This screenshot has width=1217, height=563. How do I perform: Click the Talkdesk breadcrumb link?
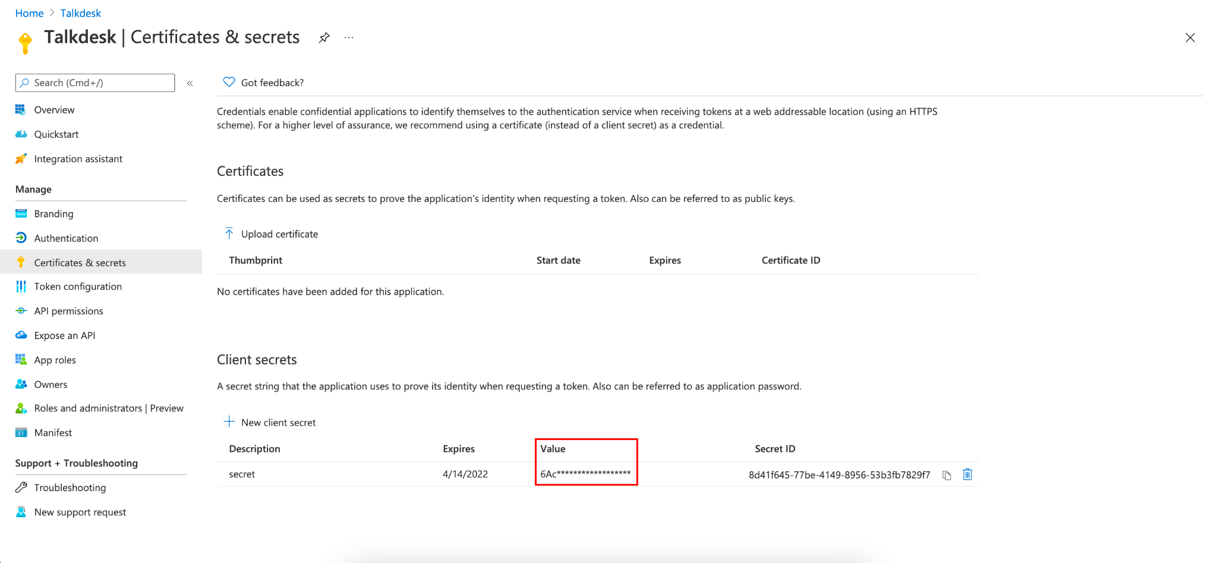(81, 13)
